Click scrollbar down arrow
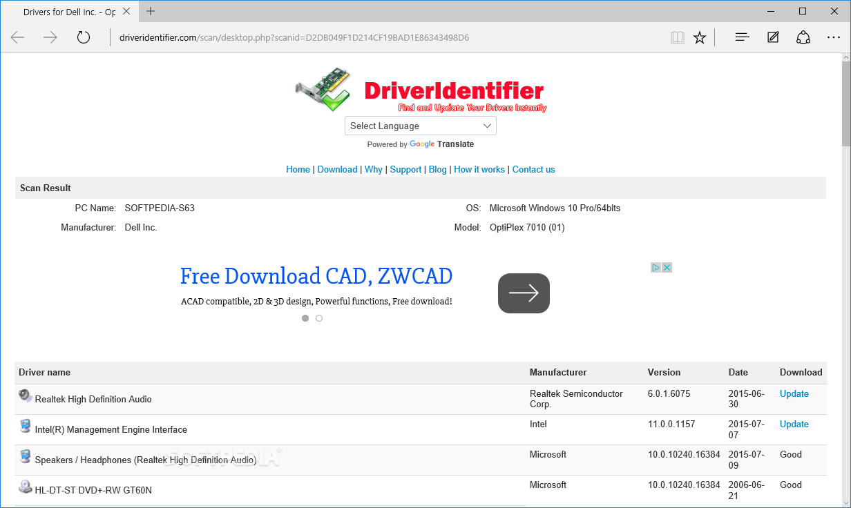The width and height of the screenshot is (851, 508). point(845,502)
